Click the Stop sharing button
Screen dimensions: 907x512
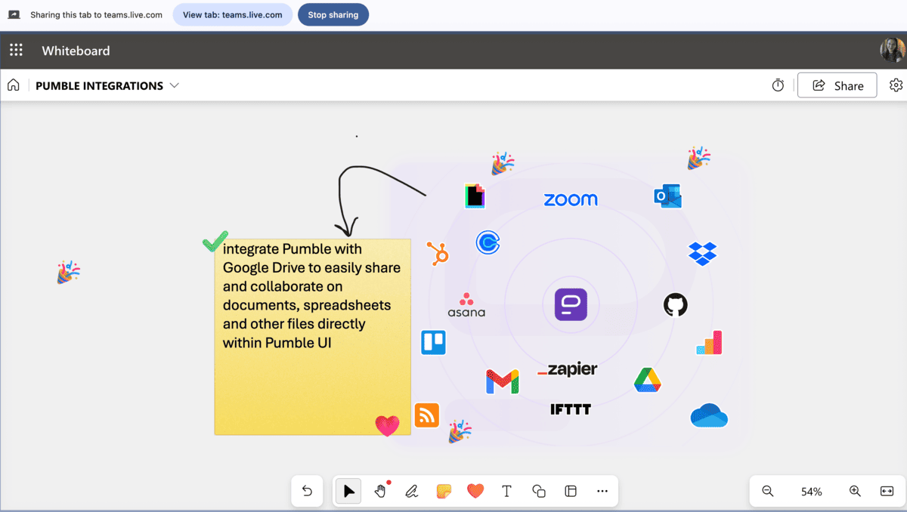(x=333, y=14)
